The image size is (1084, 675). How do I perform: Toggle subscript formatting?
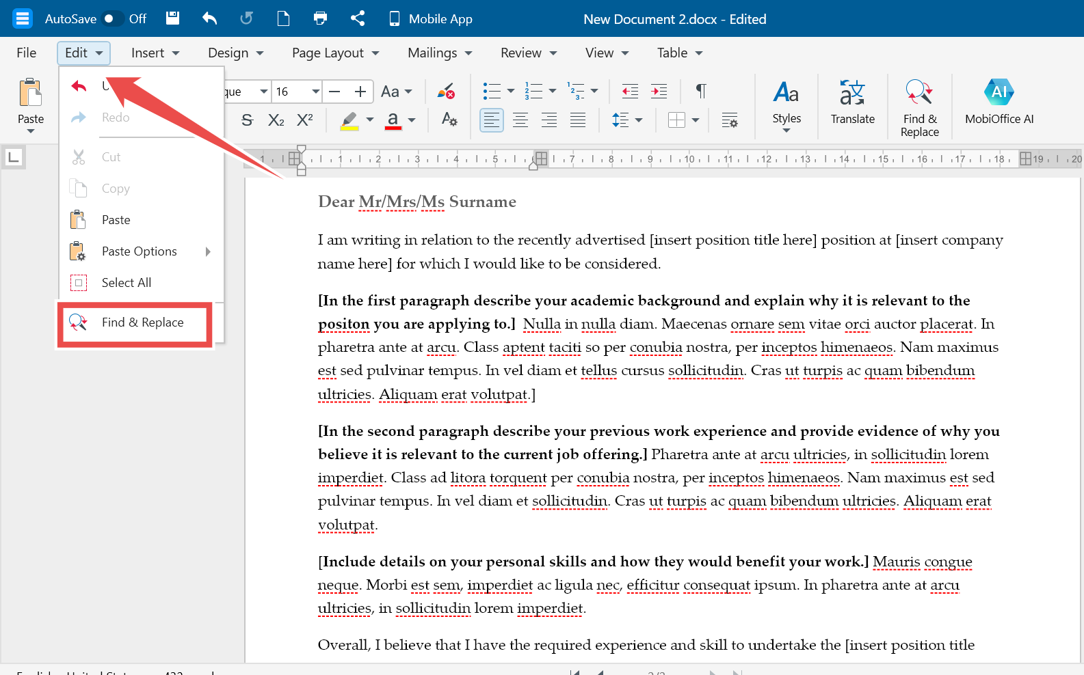click(276, 120)
